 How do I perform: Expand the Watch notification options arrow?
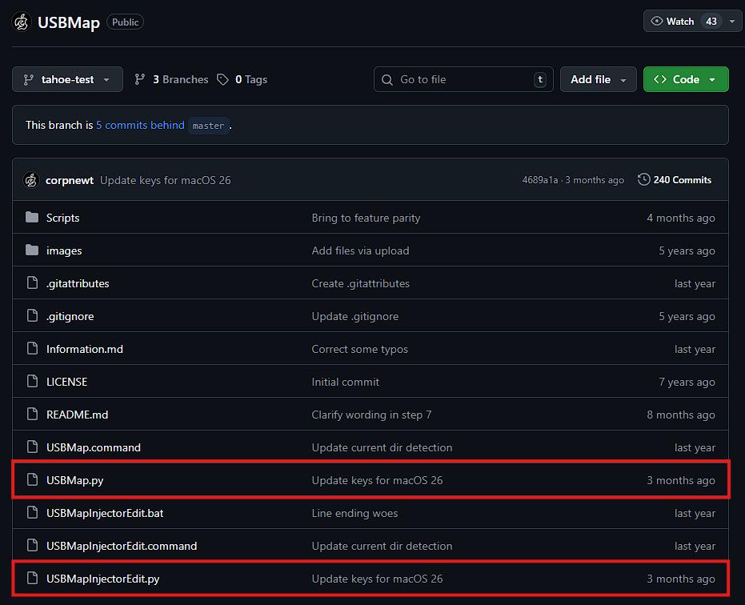732,22
